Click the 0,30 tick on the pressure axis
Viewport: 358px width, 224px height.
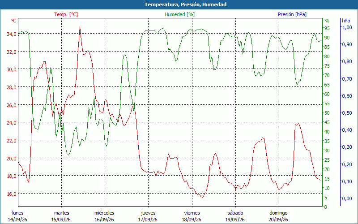(347, 147)
